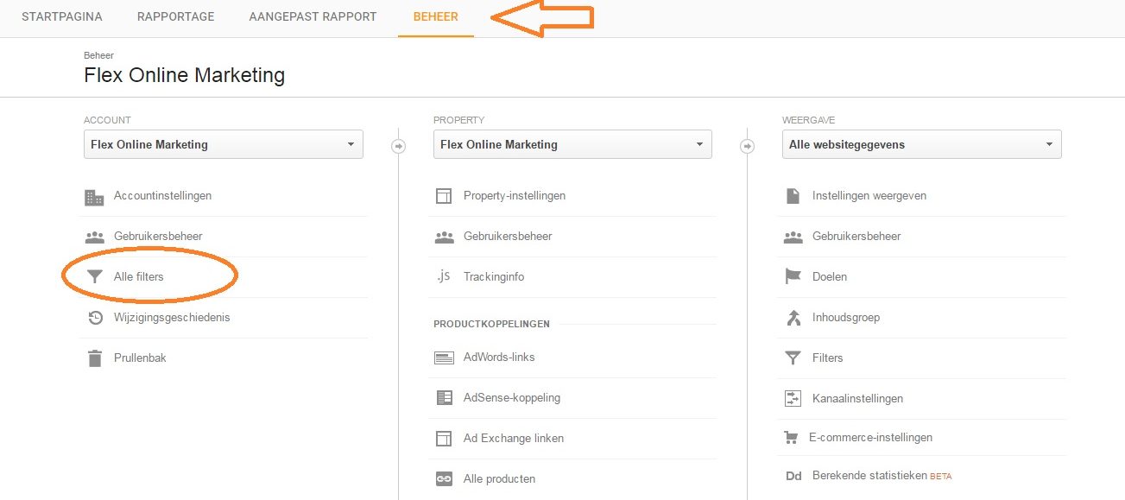
Task: Click the Alle filters funnel icon
Action: pos(94,277)
